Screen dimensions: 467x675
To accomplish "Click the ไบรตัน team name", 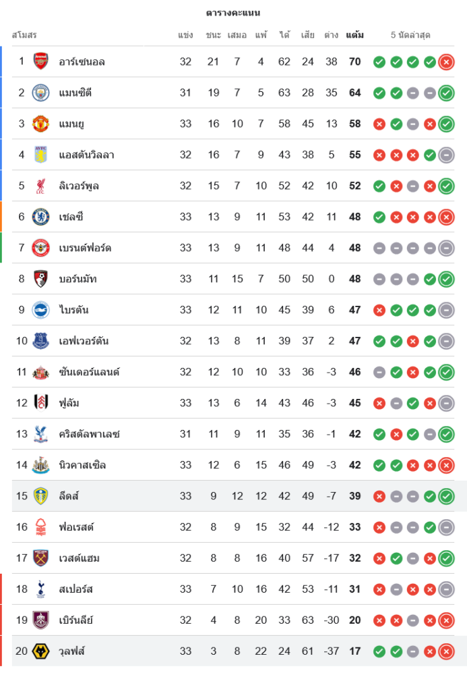I will [73, 310].
